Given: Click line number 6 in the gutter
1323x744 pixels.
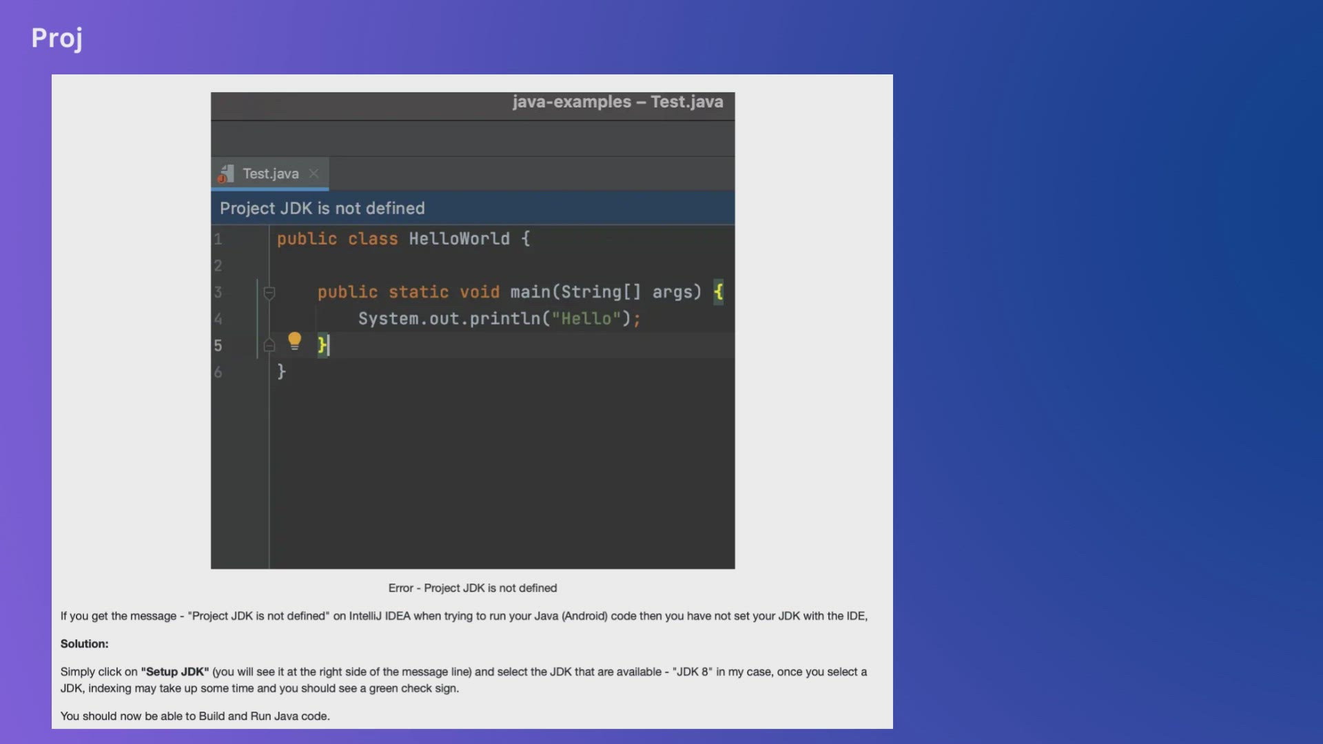Looking at the screenshot, I should click(218, 372).
